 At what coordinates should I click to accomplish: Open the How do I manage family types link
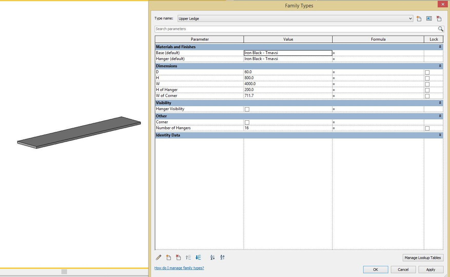179,268
